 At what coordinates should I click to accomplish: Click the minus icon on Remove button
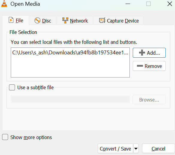pos(140,66)
